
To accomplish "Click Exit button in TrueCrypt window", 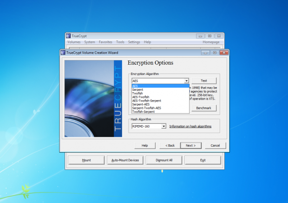I will pos(203,160).
